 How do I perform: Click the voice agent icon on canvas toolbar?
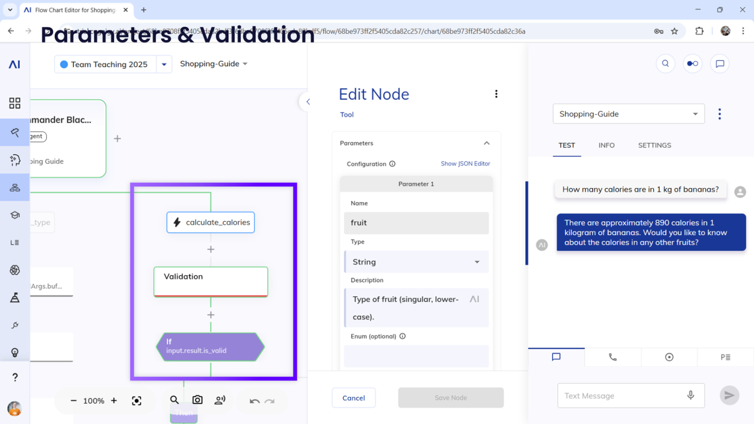220,400
